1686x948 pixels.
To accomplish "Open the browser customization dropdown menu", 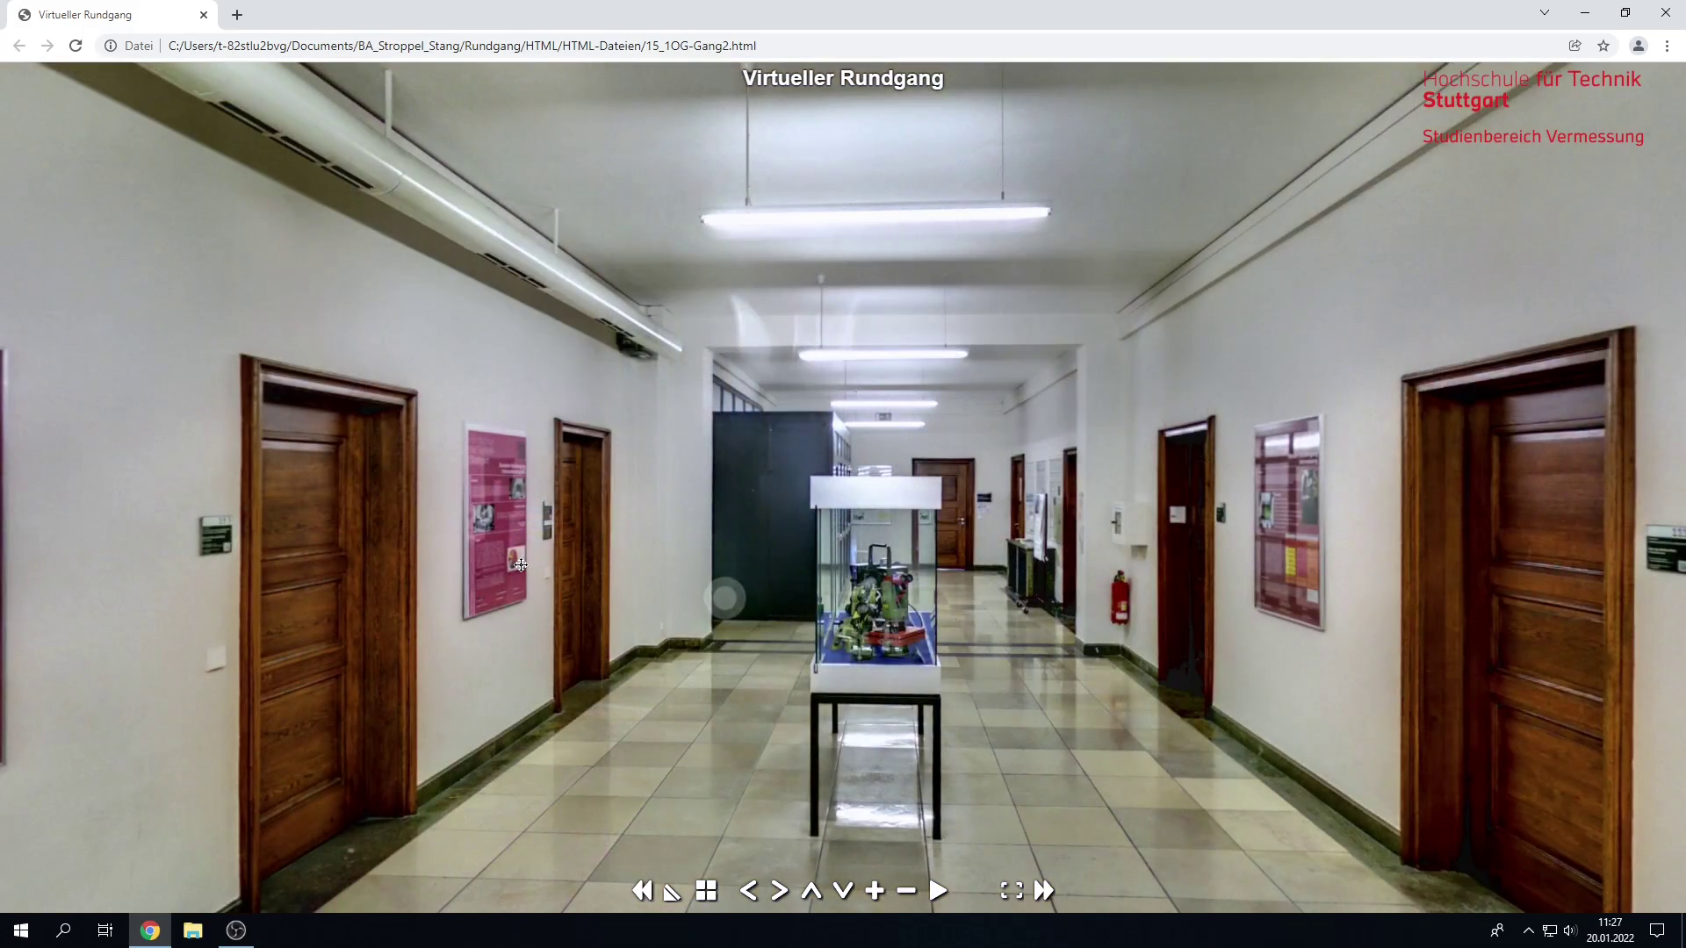I will point(1667,46).
